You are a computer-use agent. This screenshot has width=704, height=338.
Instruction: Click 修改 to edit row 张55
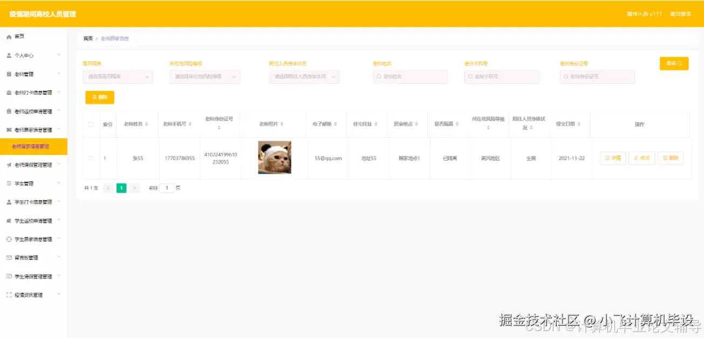[641, 158]
